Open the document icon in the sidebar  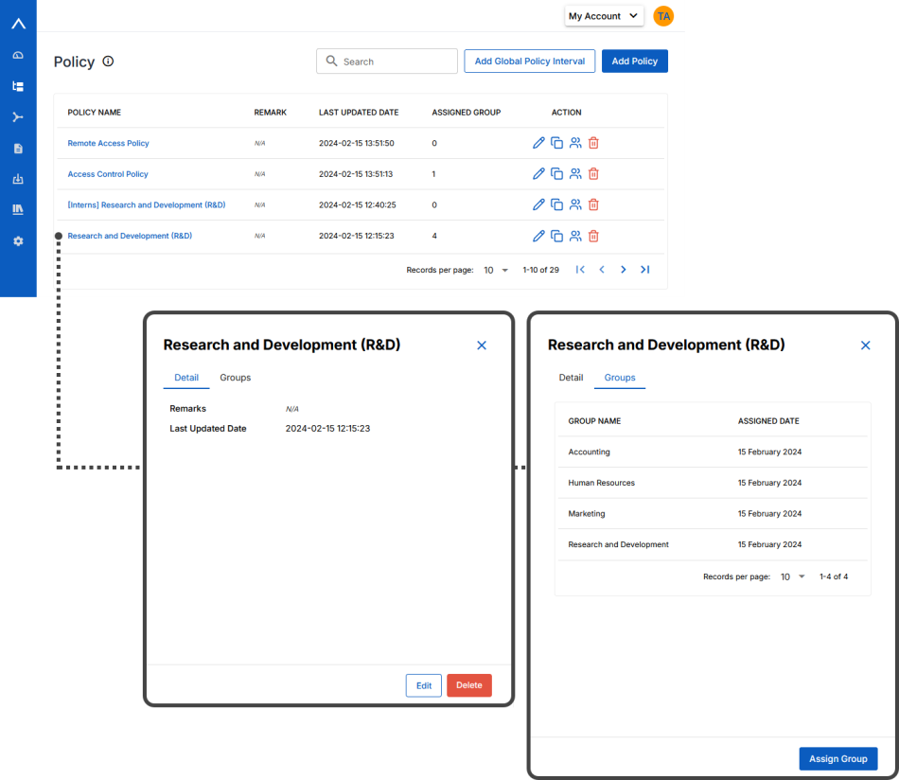[x=18, y=149]
